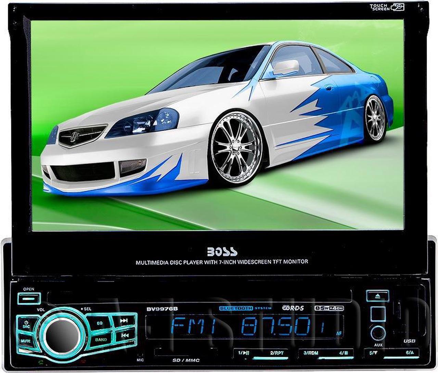Click the disc loading slot
This screenshot has height=373, width=438.
(x=199, y=297)
